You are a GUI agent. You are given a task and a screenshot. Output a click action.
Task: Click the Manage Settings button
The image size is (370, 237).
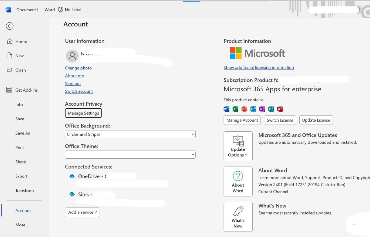[83, 113]
